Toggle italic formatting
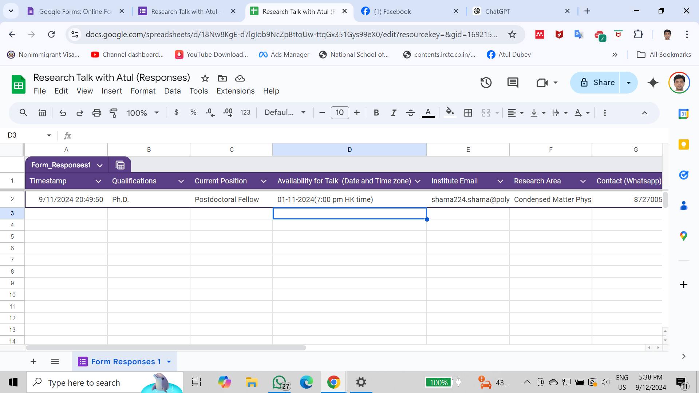699x393 pixels. tap(393, 113)
